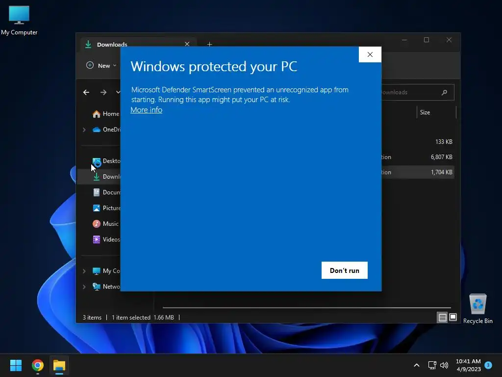Click Don't run in SmartScreen dialog
Viewport: 502px width, 377px height.
[x=345, y=270]
